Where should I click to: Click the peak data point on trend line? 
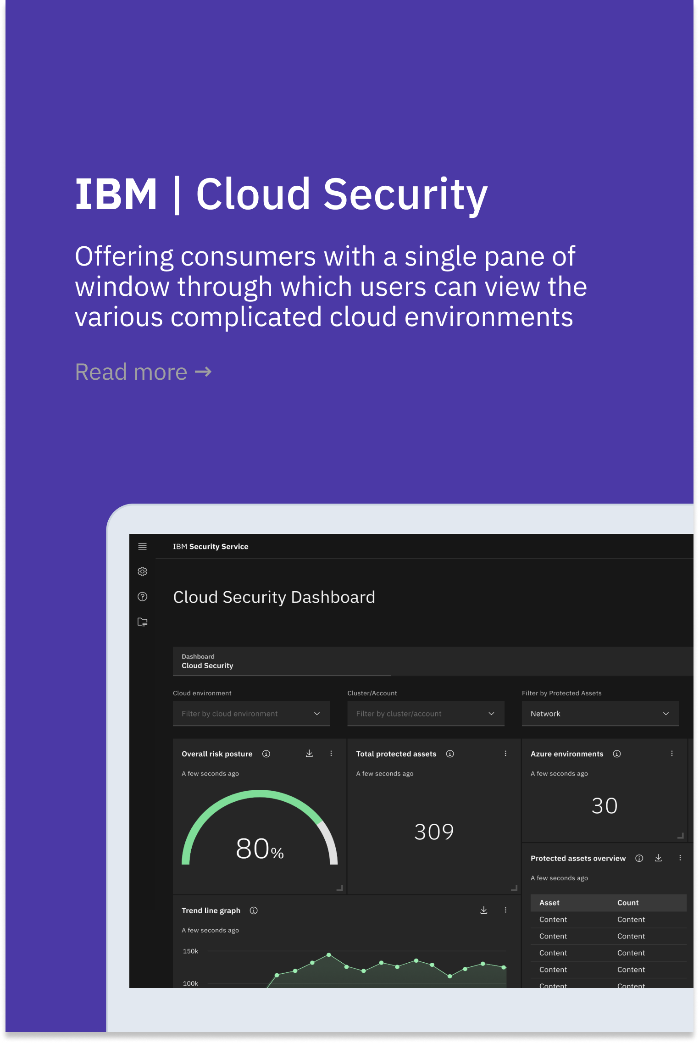(x=329, y=954)
